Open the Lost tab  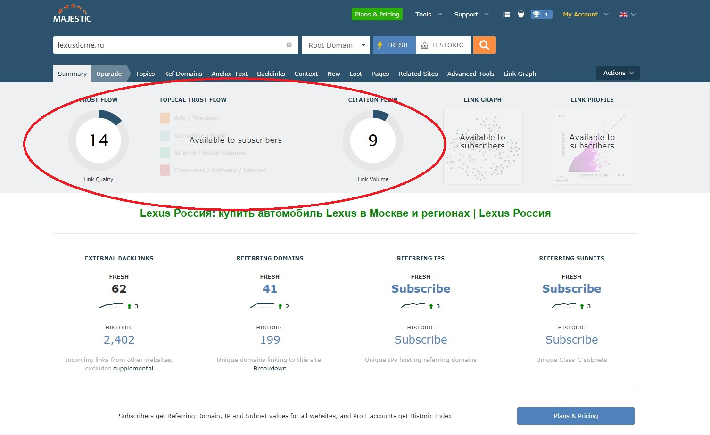pyautogui.click(x=356, y=74)
